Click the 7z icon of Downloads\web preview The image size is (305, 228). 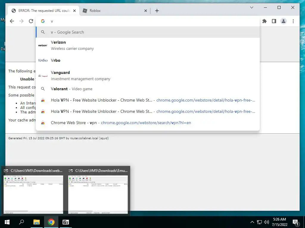[6, 171]
